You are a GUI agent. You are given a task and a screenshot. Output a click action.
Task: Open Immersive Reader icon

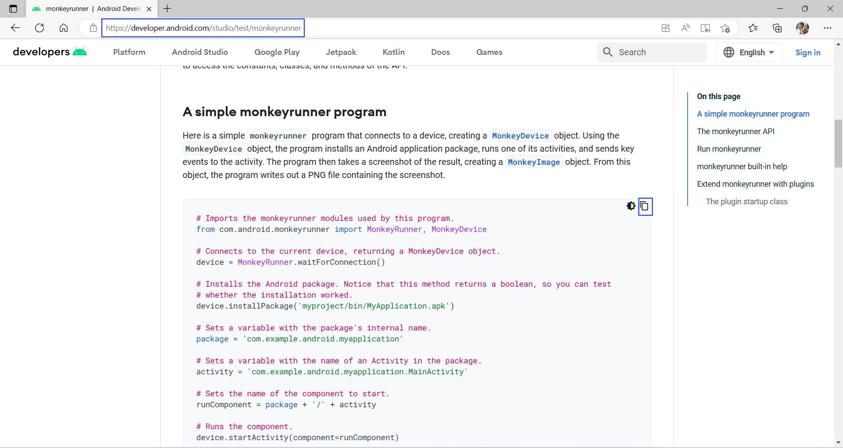(x=705, y=28)
